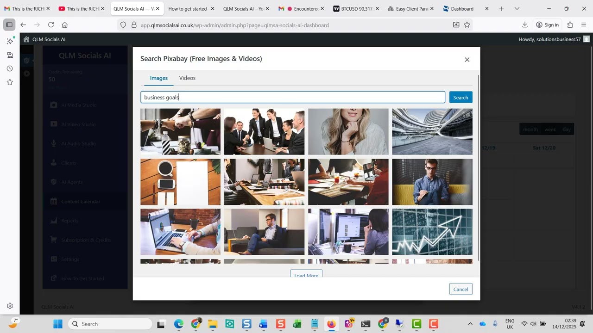Pick the curved white architecture thumbnail
This screenshot has width=593, height=333.
(432, 131)
